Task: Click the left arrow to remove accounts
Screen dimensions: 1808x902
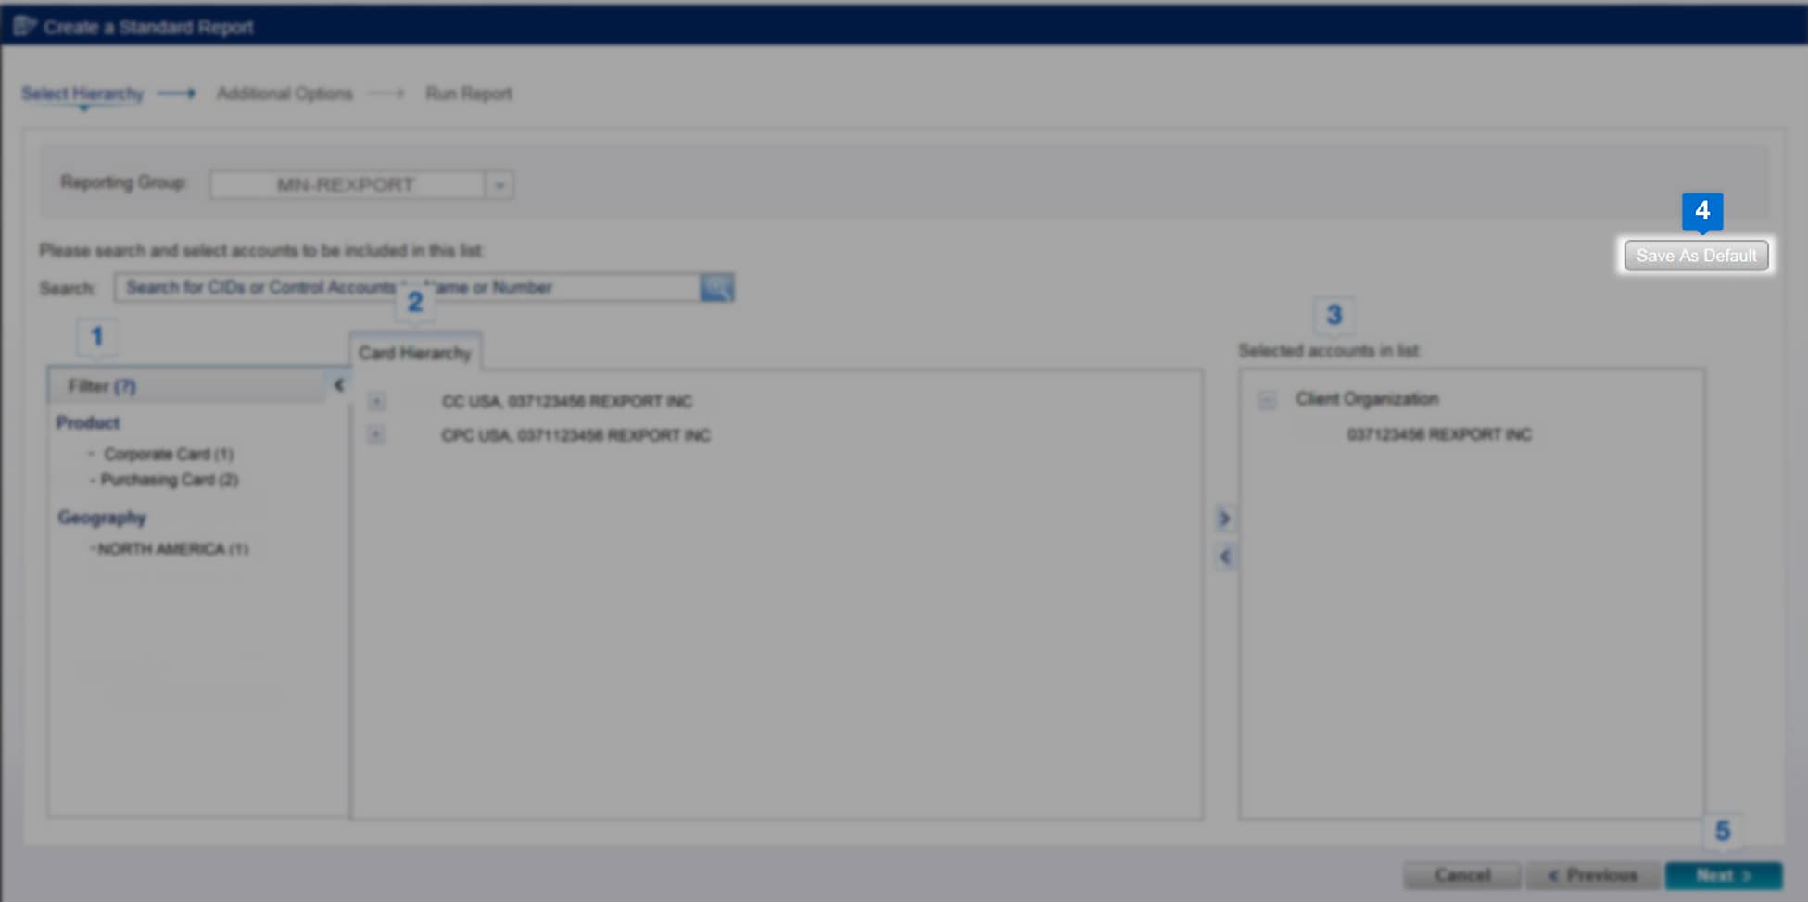Action: click(x=1224, y=556)
